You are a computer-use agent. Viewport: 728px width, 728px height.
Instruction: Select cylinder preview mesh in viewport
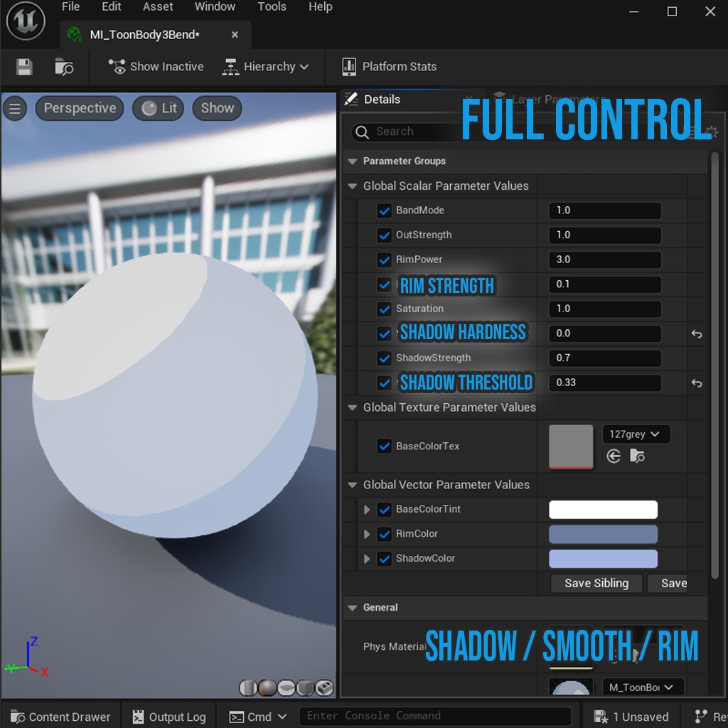click(x=249, y=688)
